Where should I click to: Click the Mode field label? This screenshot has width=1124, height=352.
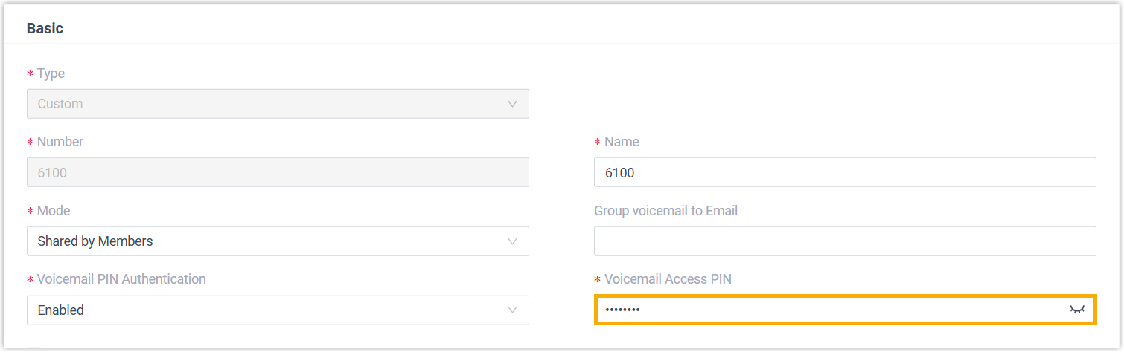click(54, 211)
